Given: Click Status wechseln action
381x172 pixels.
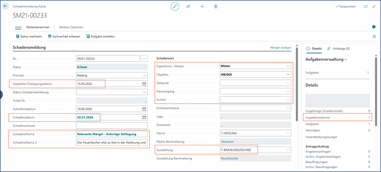Looking at the screenshot, I should point(29,36).
